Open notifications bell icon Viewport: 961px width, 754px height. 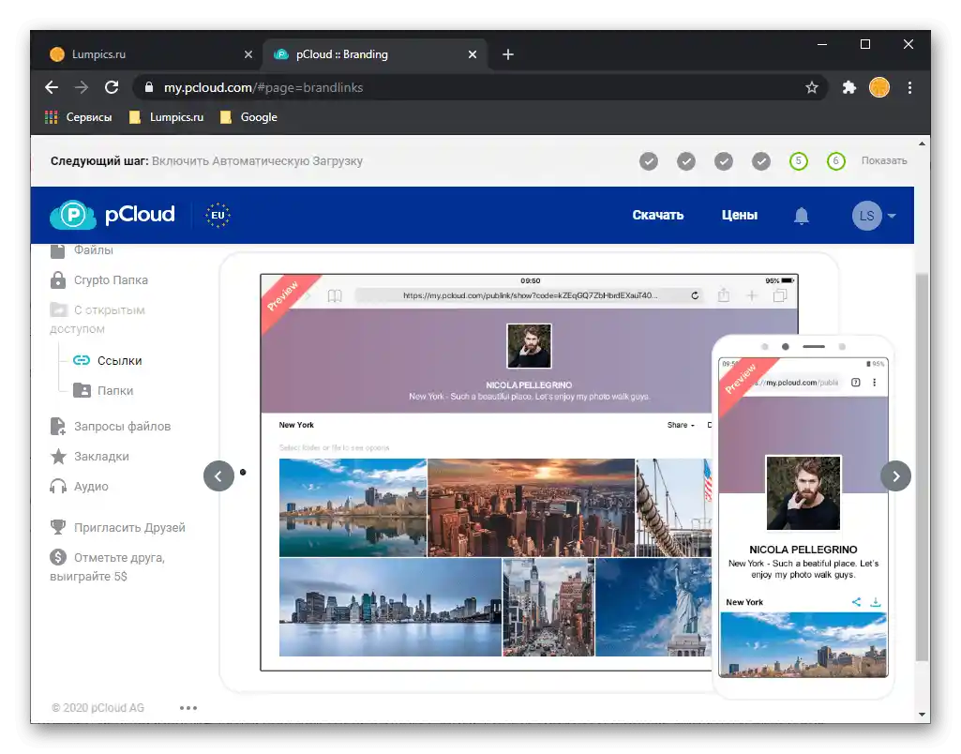pos(802,216)
